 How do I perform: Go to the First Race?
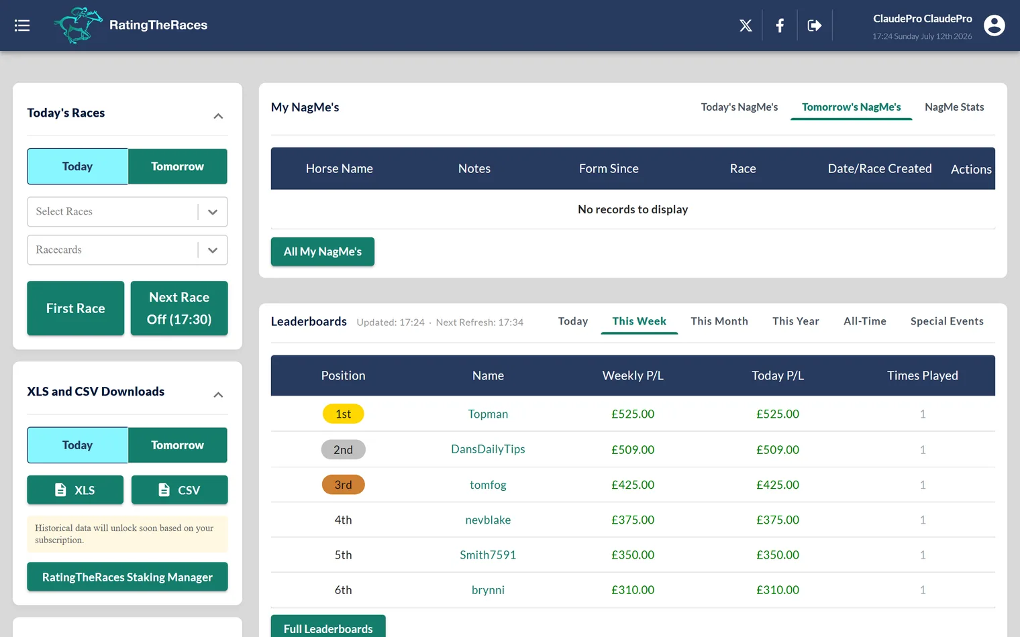coord(76,308)
